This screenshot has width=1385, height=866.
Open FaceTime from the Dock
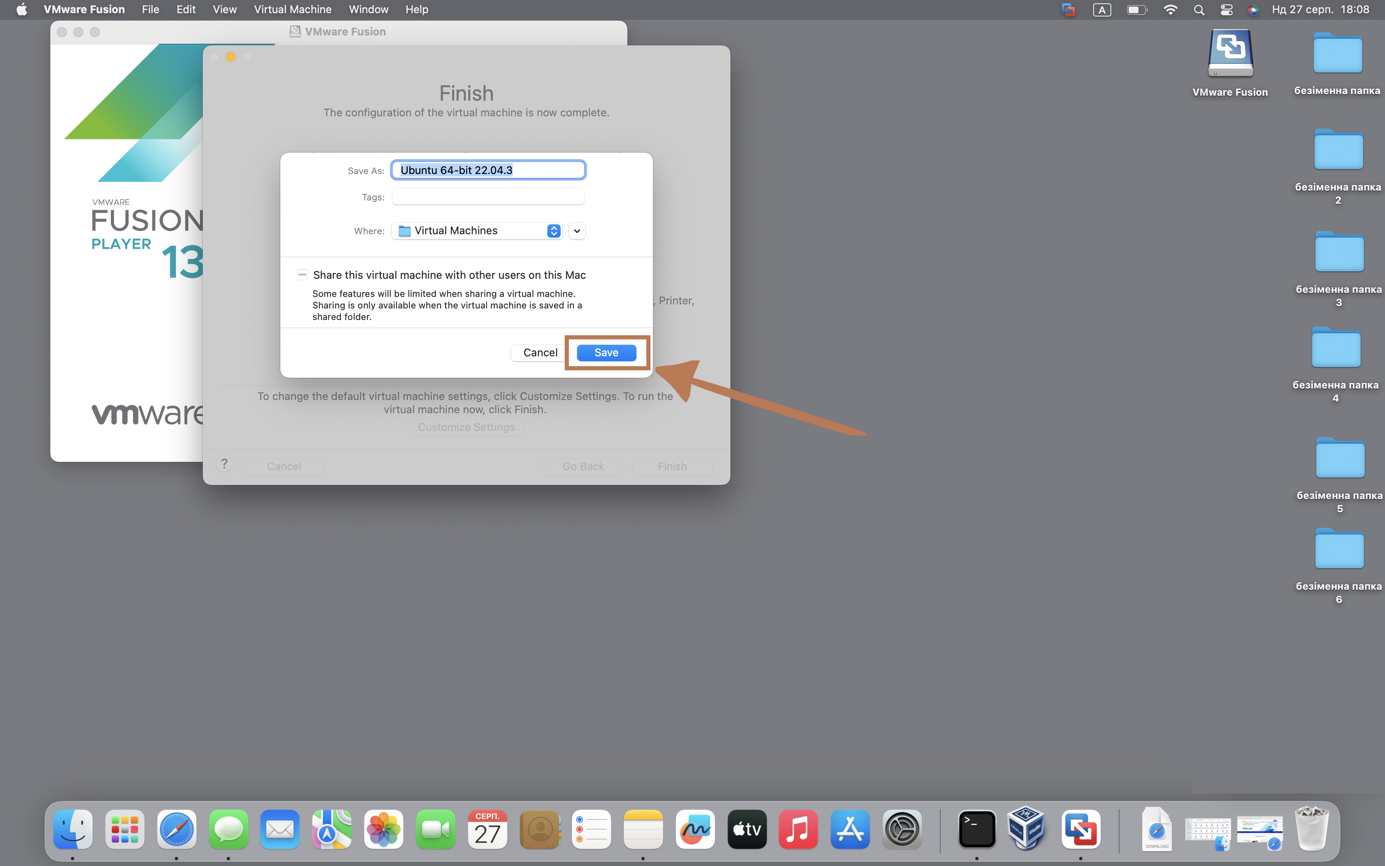coord(436,829)
